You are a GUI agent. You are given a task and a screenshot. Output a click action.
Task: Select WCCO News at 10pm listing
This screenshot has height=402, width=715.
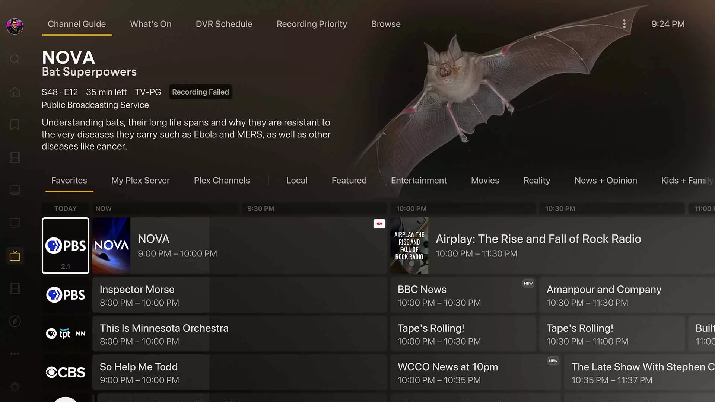coord(476,372)
